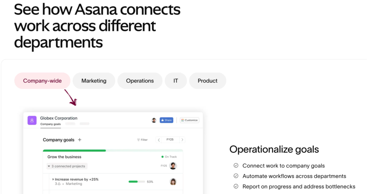Click the green On Track status indicator
The width and height of the screenshot is (367, 194).
163,157
